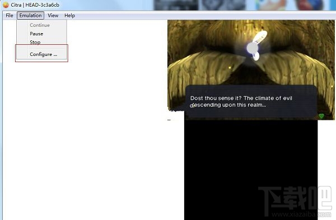Screen dimensions: 336x220
Task: Tap the black bottom touchscreen area
Action: [x=251, y=169]
